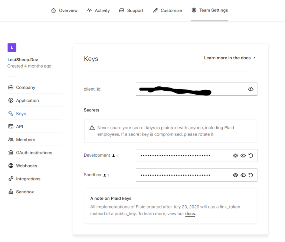
Task: Open the Overview tab
Action: (64, 10)
